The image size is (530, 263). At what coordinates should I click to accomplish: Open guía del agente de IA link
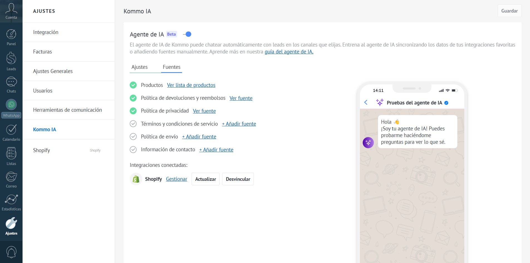pos(289,52)
